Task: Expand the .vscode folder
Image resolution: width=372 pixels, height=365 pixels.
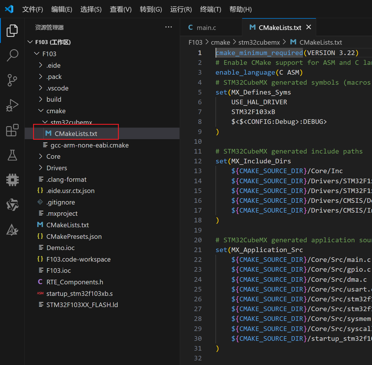Action: (41, 88)
